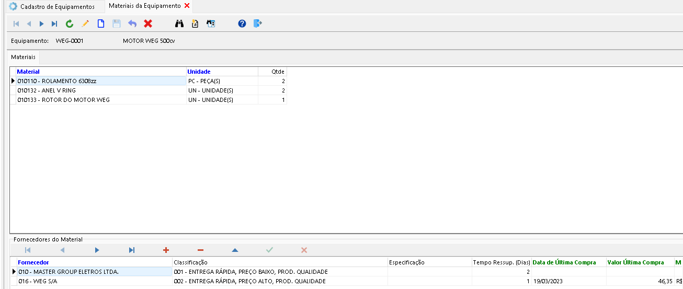Screen dimensions: 683x289
Task: Jump to last record in top toolbar
Action: tap(54, 24)
